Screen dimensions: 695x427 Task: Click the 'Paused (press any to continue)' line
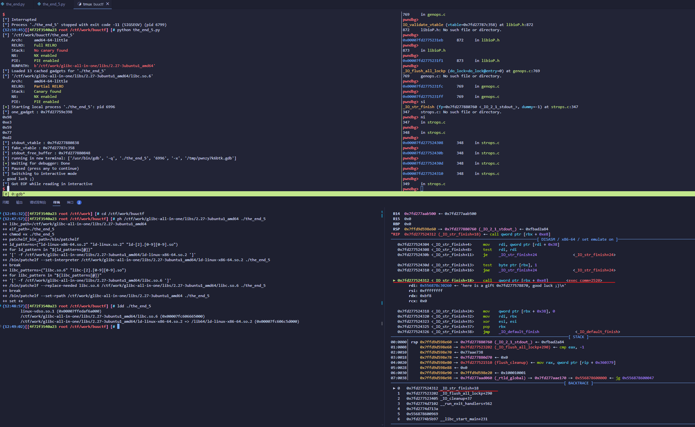(40, 168)
